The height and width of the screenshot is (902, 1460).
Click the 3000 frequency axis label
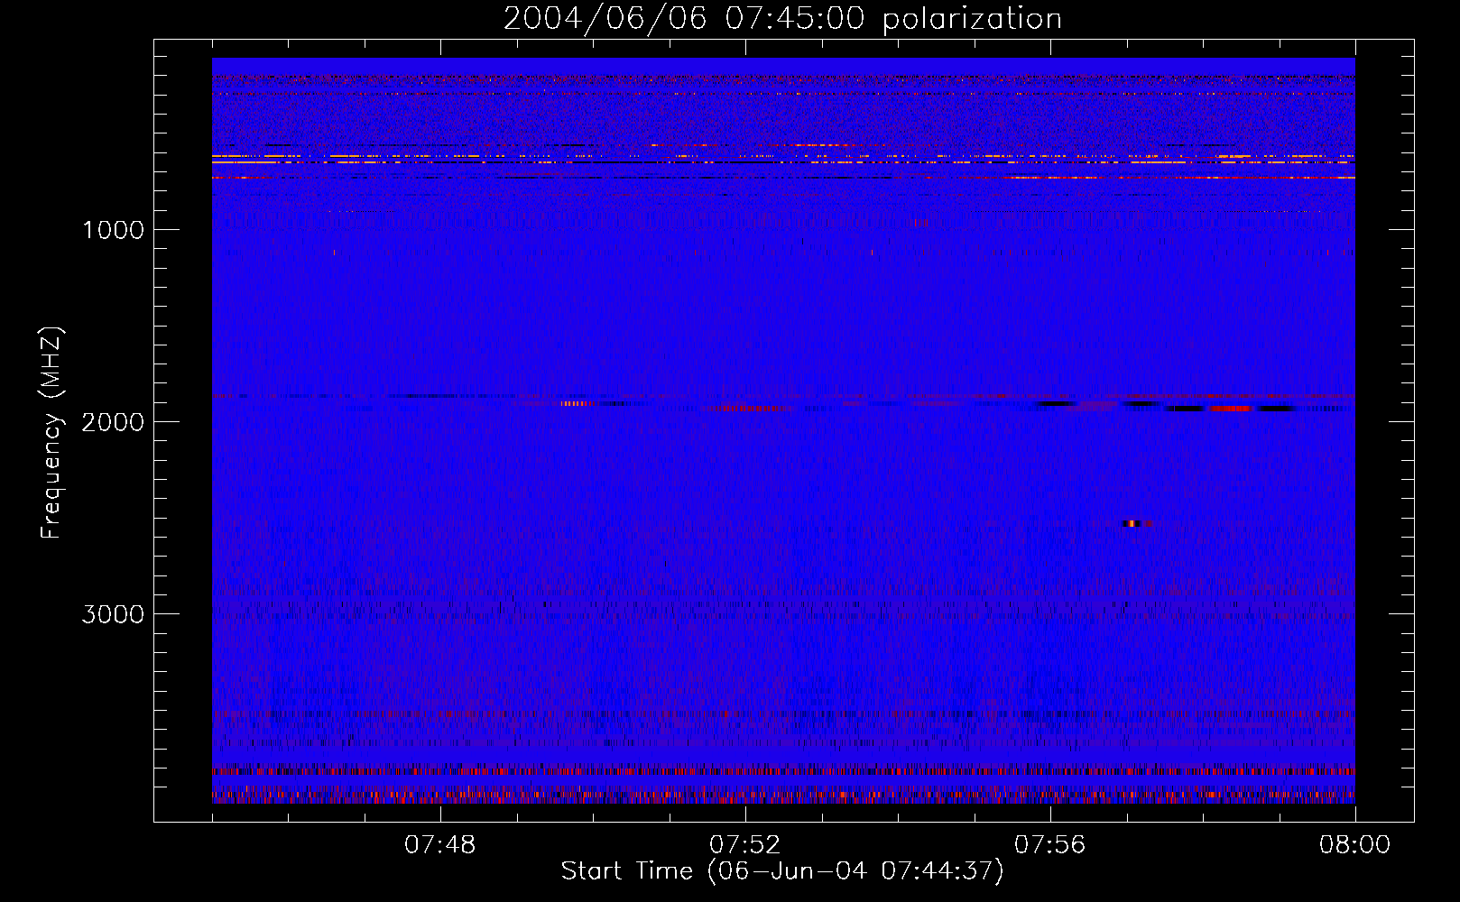(113, 614)
